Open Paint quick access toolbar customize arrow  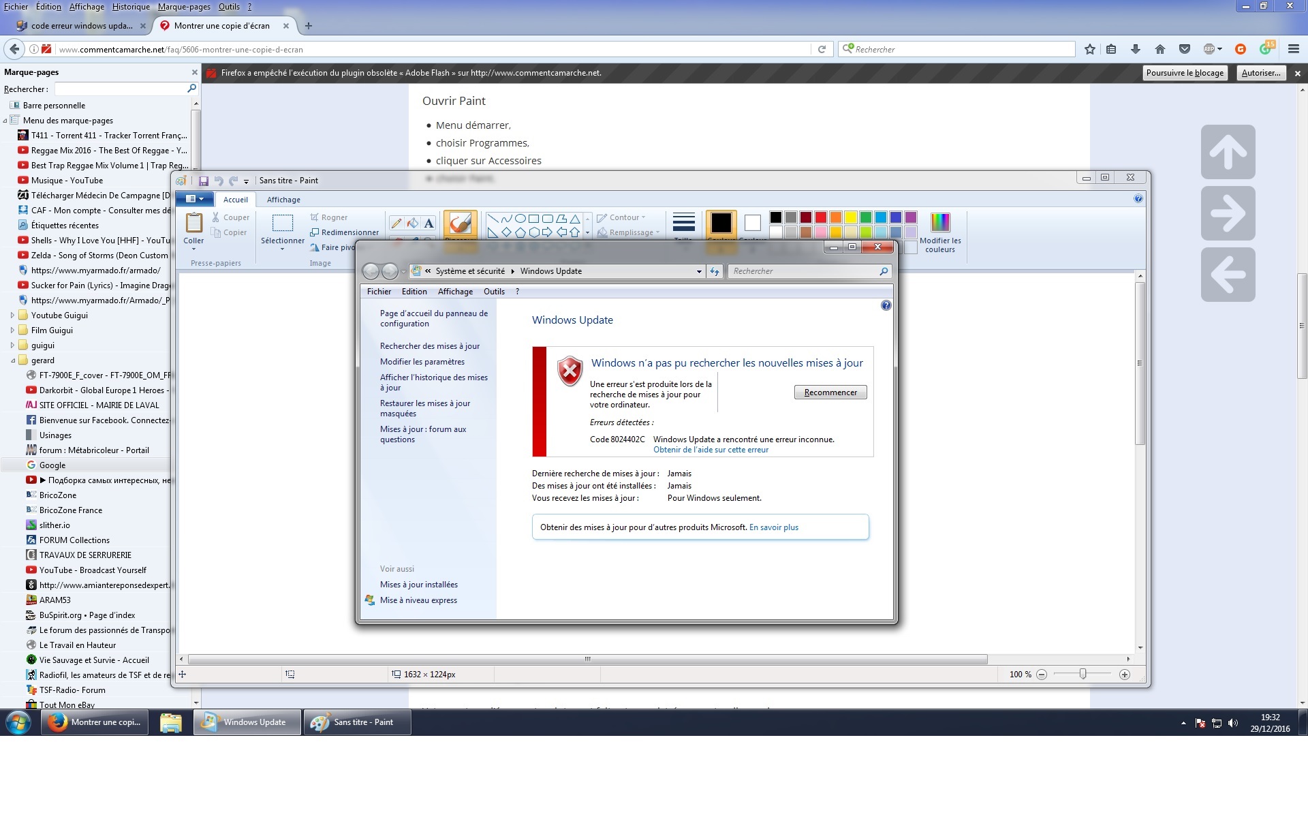coord(246,181)
